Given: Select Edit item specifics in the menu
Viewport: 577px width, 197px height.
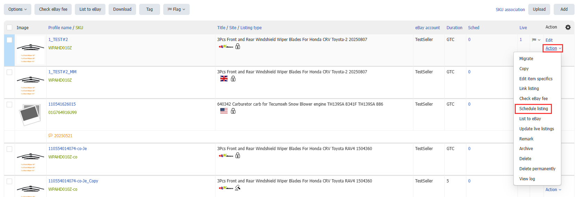Looking at the screenshot, I should point(536,79).
